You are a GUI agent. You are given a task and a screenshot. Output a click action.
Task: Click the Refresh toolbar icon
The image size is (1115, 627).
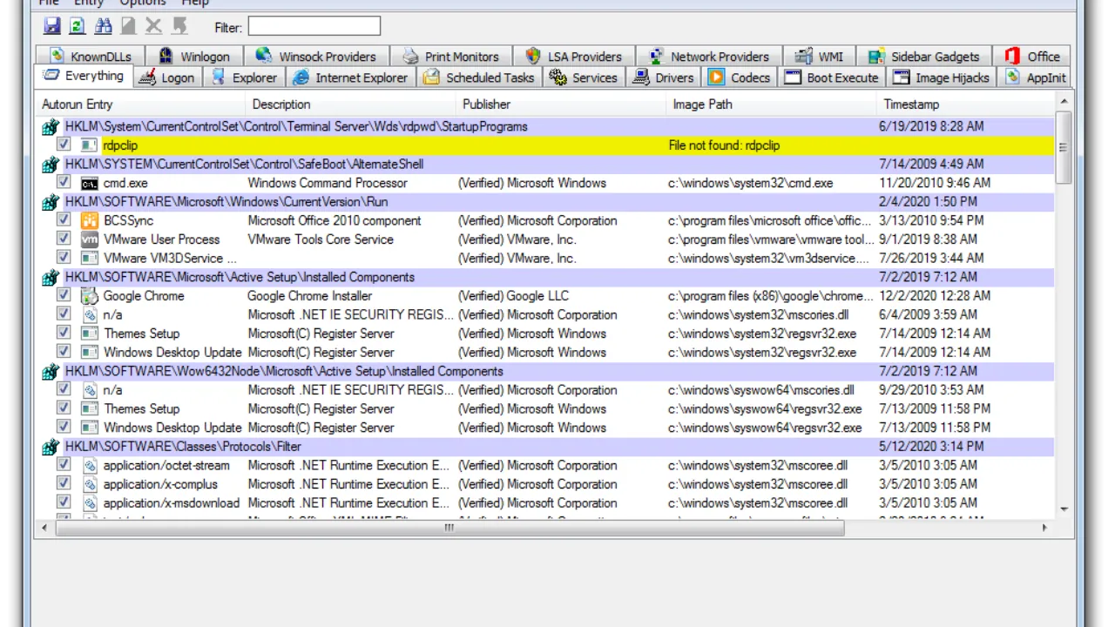(x=78, y=26)
